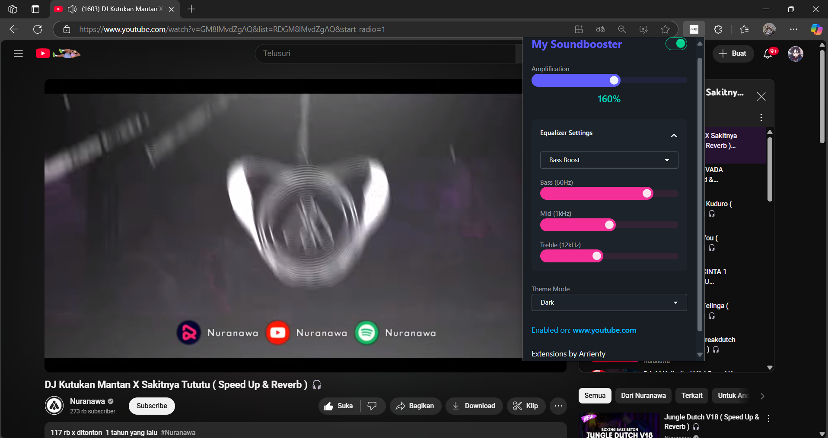Select the Terkait filter chip
Image resolution: width=828 pixels, height=438 pixels.
tap(691, 395)
